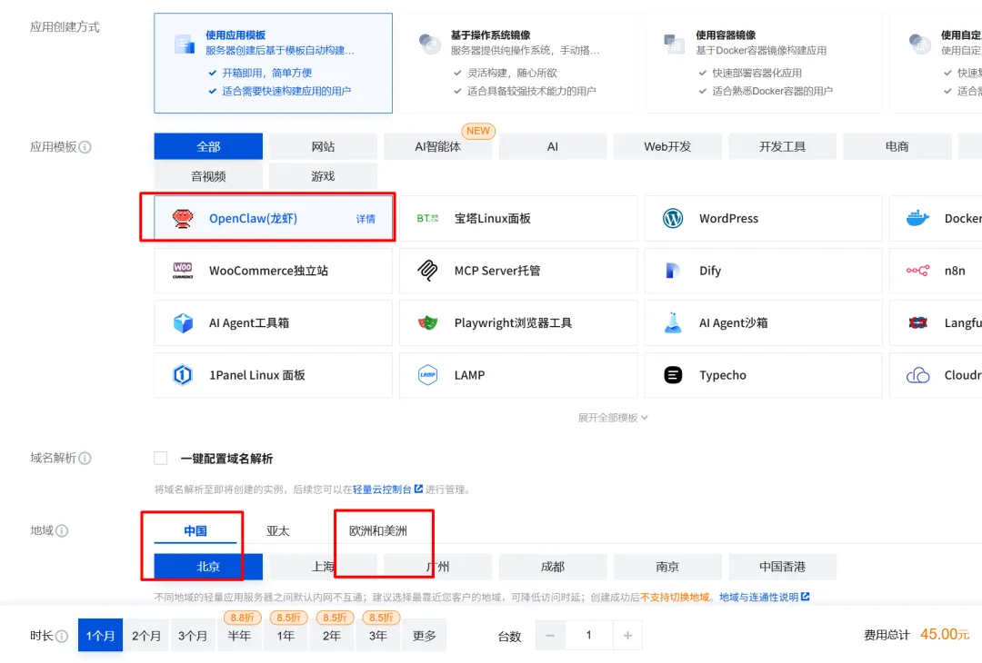The image size is (982, 663).
Task: Switch to Web开发 template category
Action: [x=667, y=146]
